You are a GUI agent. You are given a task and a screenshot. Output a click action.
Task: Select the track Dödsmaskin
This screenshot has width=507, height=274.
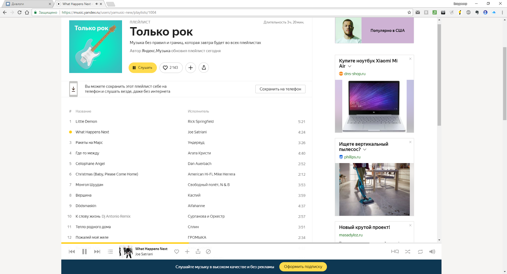[86, 206]
